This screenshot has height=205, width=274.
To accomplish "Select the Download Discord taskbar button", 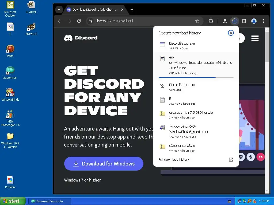I will click(x=50, y=201).
